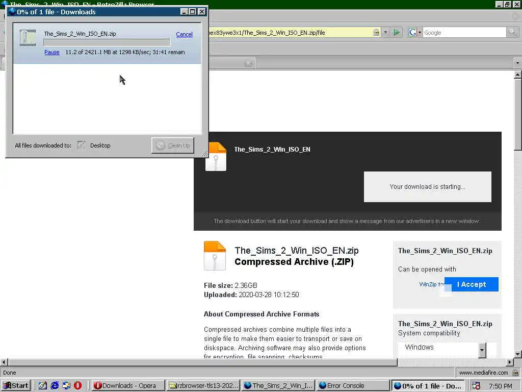This screenshot has width=522, height=392.
Task: Minimize the Downloads window
Action: tap(184, 11)
